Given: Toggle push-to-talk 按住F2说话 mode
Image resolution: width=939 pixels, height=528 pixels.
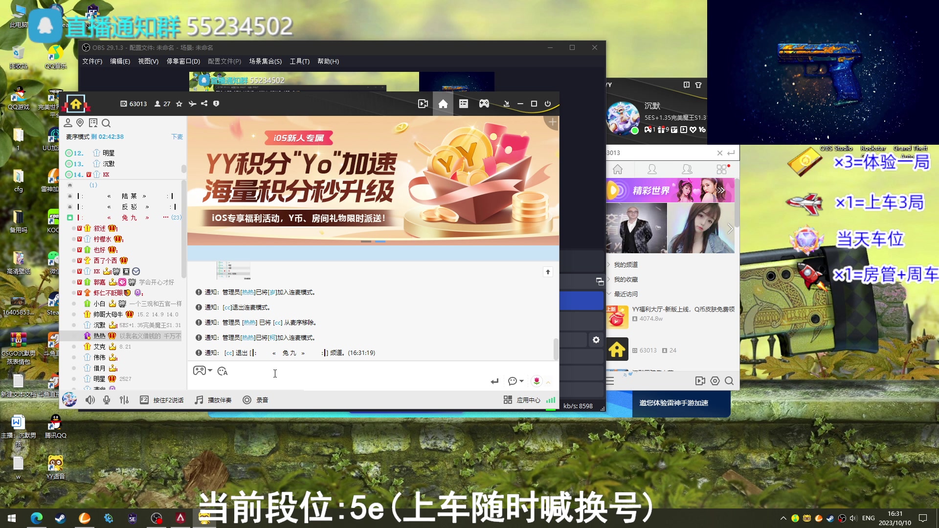Looking at the screenshot, I should click(162, 400).
